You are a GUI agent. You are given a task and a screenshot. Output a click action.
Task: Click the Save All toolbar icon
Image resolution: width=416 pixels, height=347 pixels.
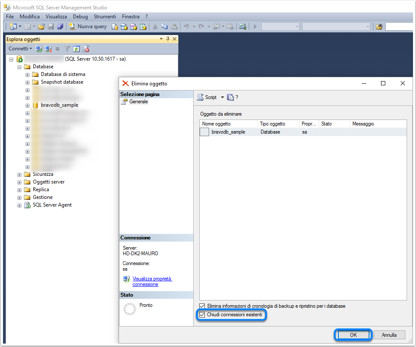[60, 26]
